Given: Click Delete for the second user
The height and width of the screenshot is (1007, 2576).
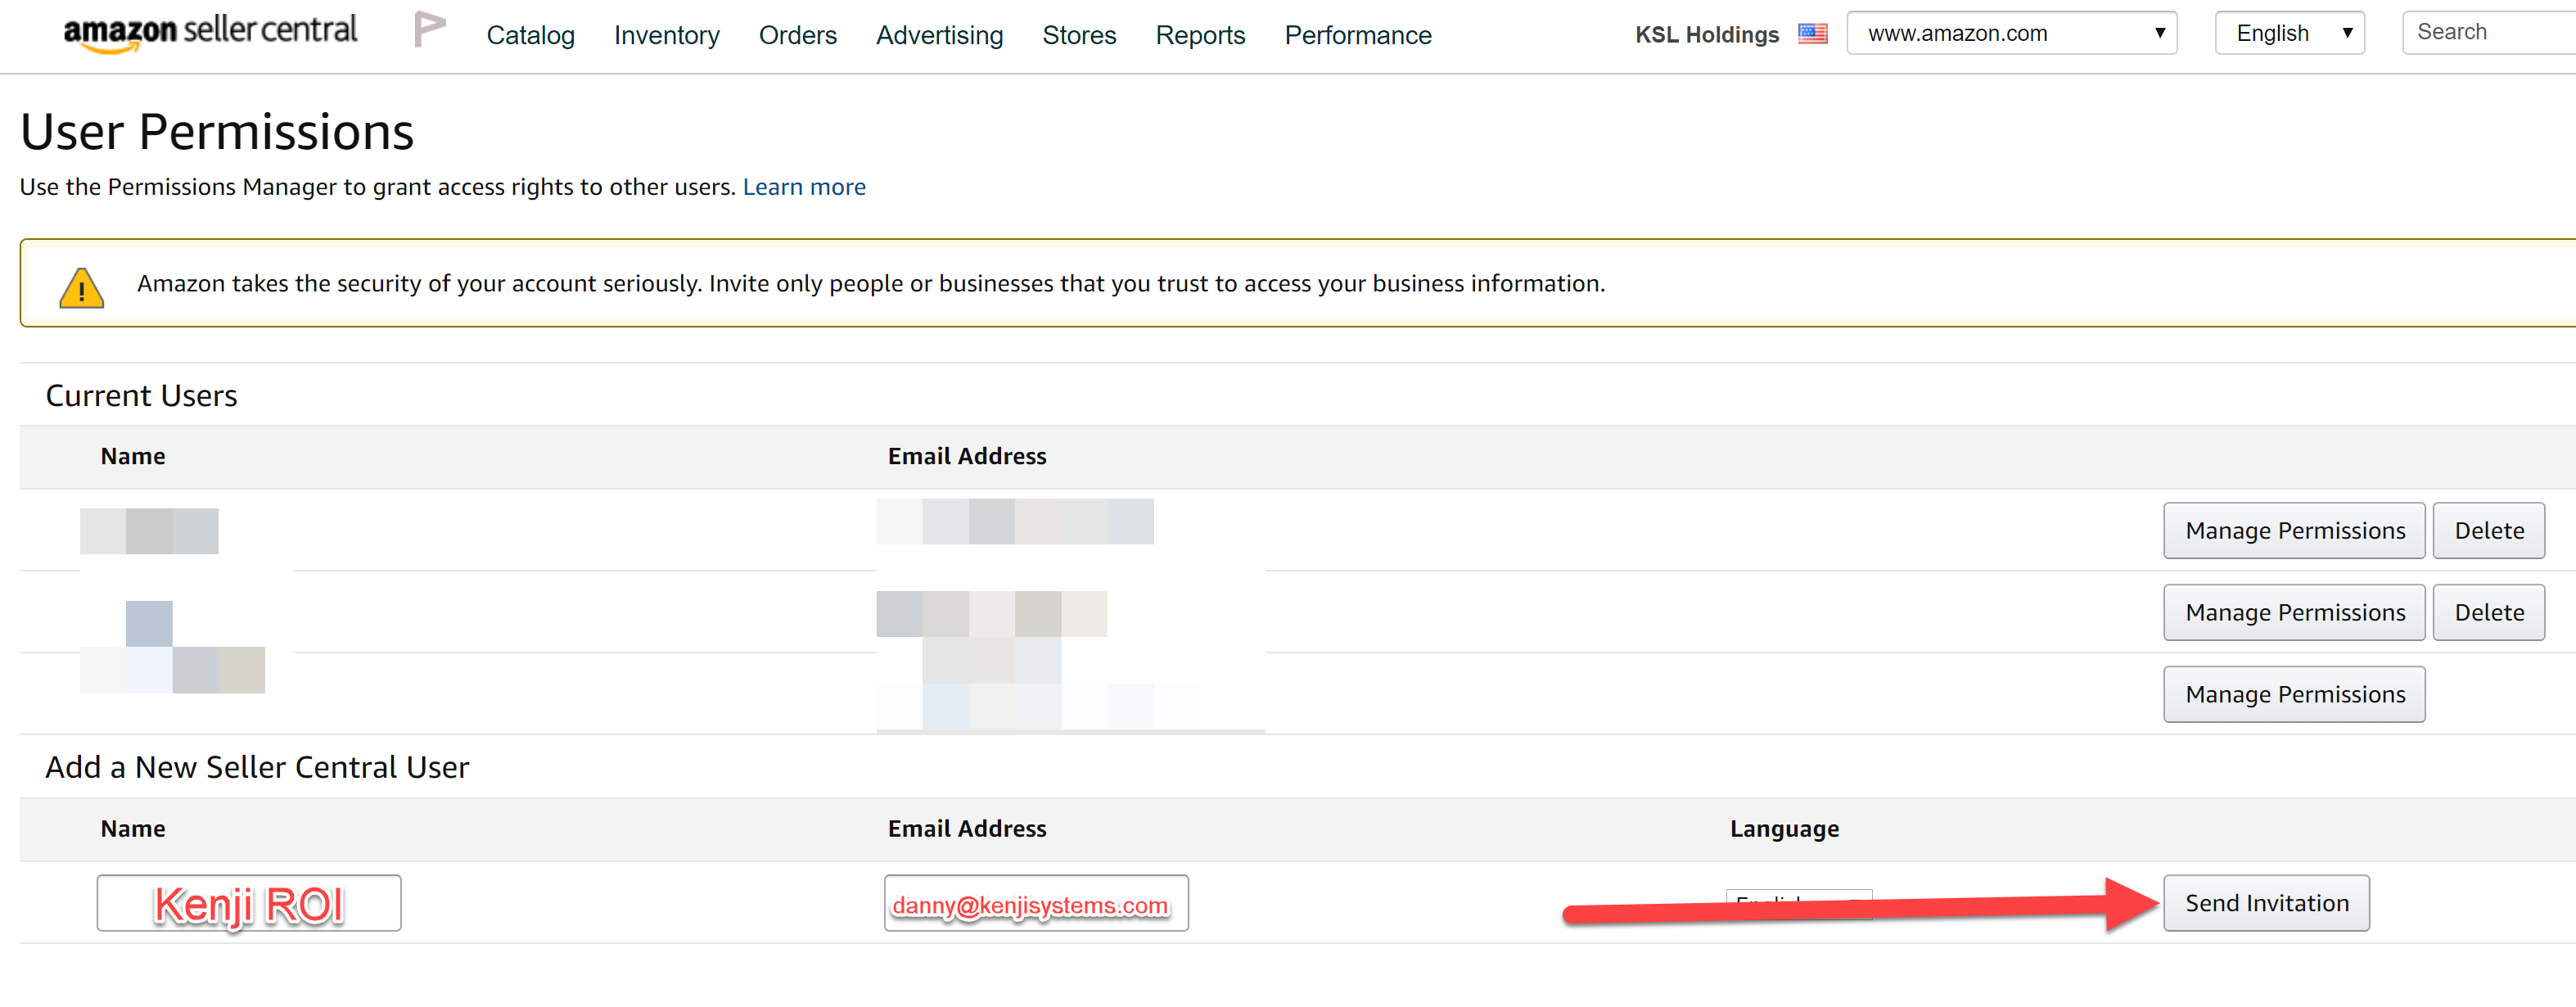Looking at the screenshot, I should (2488, 613).
